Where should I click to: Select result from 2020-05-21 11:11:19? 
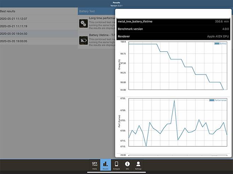(x=14, y=26)
